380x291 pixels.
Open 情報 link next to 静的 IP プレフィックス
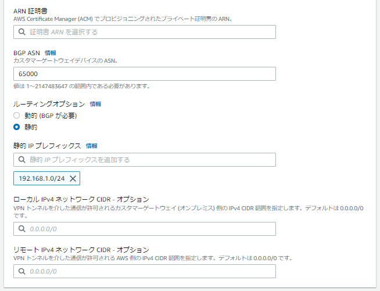pyautogui.click(x=92, y=146)
